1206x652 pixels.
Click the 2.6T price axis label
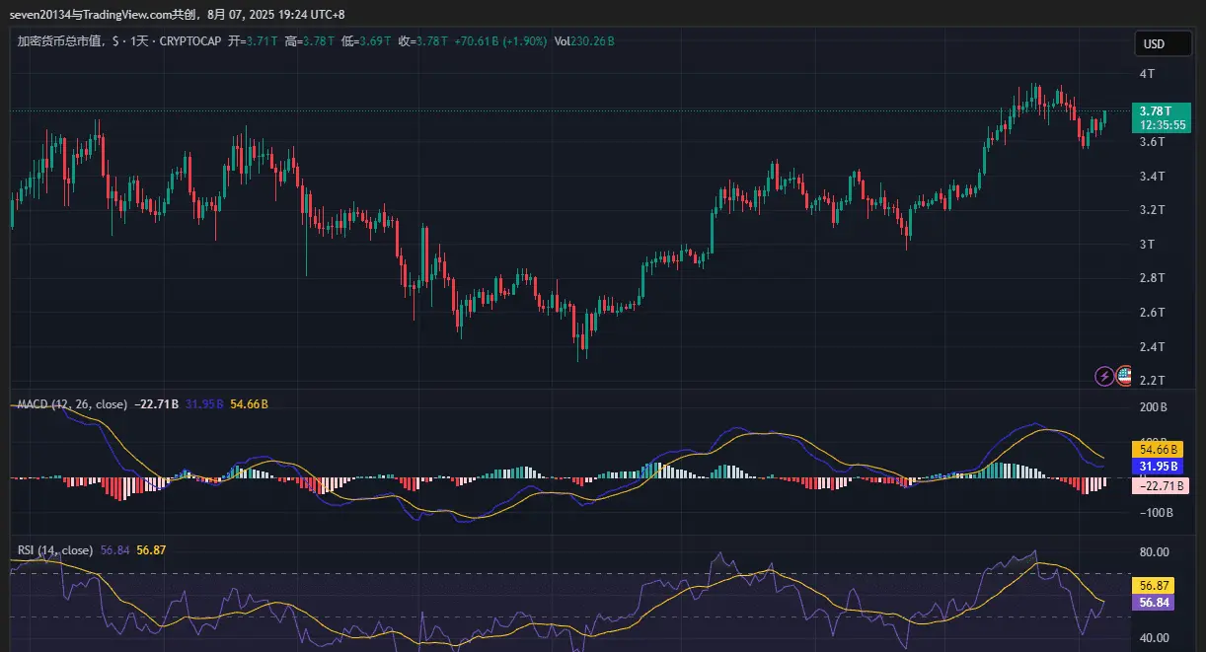(1152, 313)
